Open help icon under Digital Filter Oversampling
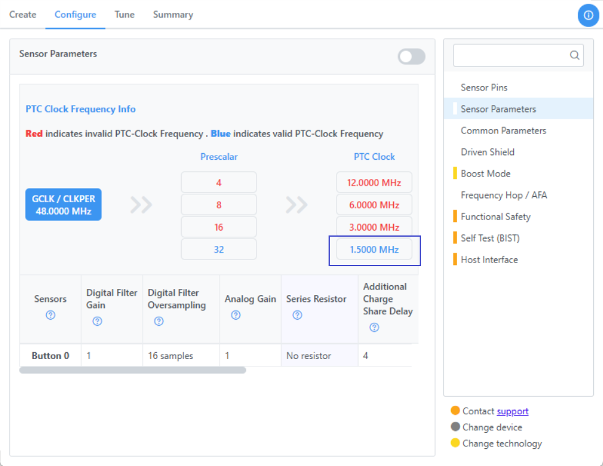 (x=159, y=321)
